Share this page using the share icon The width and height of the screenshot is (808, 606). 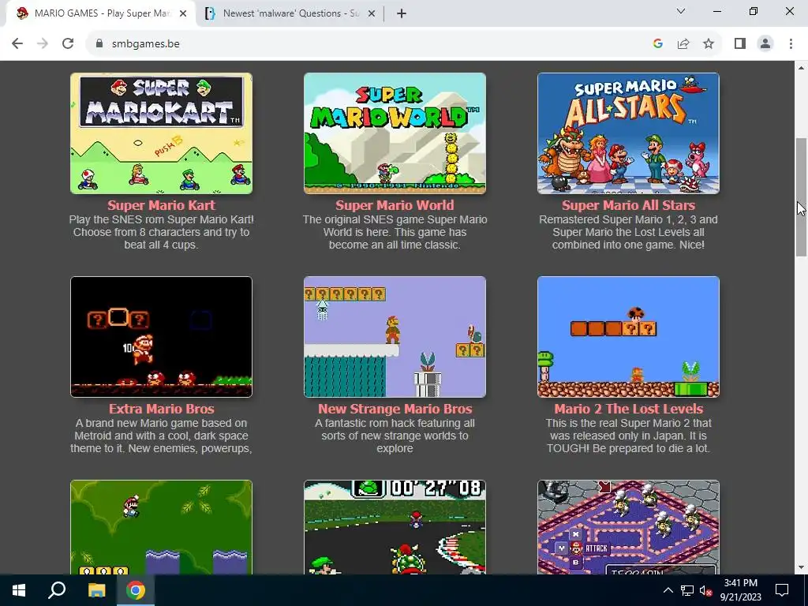(x=683, y=44)
